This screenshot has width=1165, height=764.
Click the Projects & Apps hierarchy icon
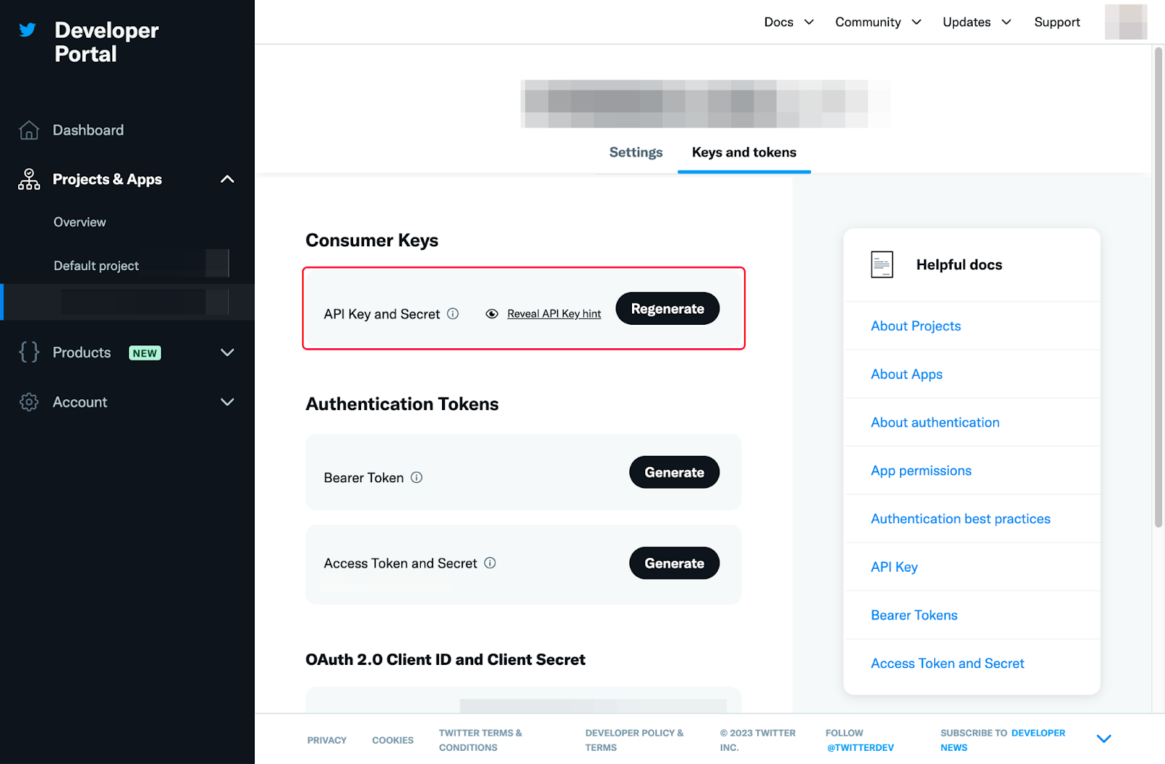point(29,179)
